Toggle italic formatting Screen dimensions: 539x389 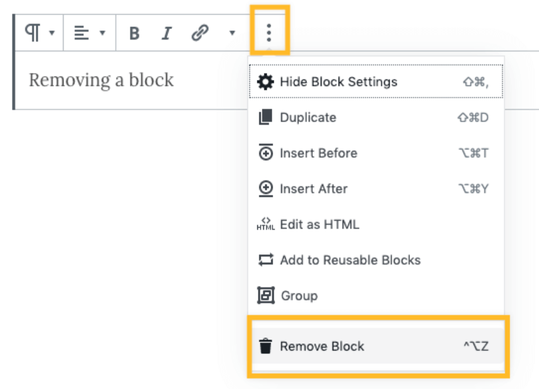tap(167, 33)
